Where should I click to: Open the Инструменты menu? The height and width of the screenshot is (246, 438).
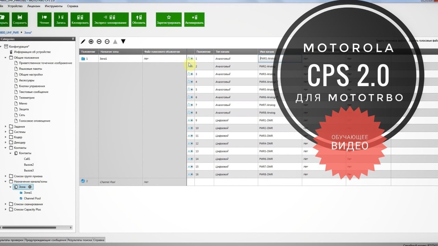(53, 6)
